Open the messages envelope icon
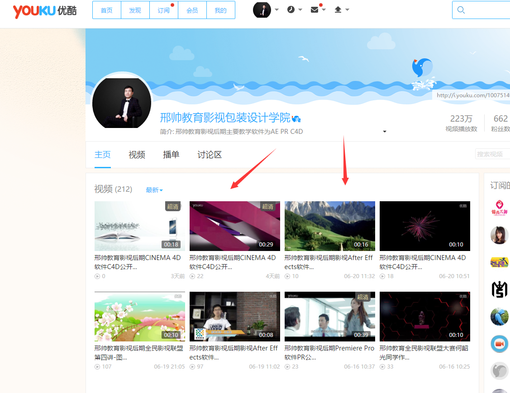 (x=315, y=9)
